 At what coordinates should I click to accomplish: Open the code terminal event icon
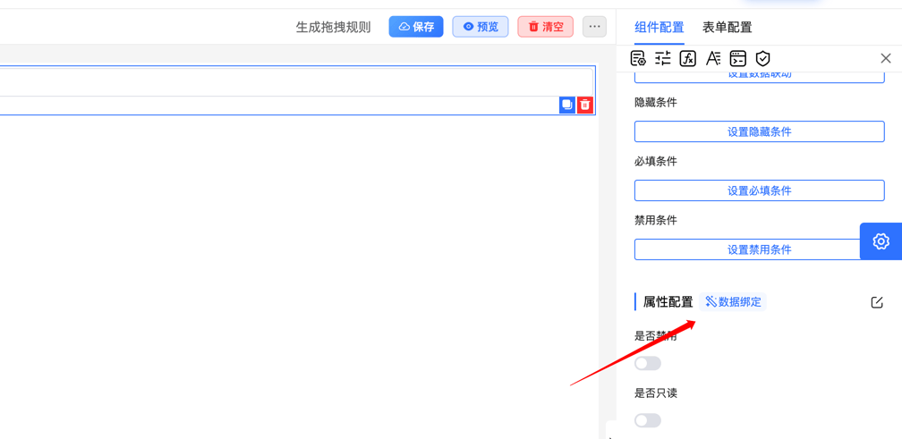click(738, 58)
